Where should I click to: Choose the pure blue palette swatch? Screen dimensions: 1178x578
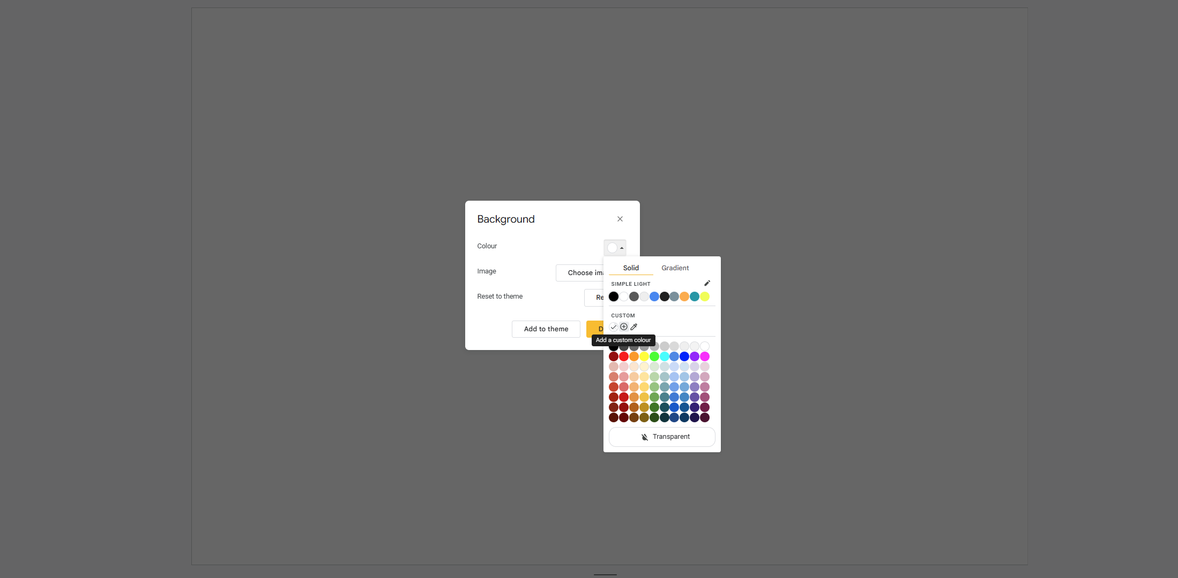pyautogui.click(x=684, y=356)
